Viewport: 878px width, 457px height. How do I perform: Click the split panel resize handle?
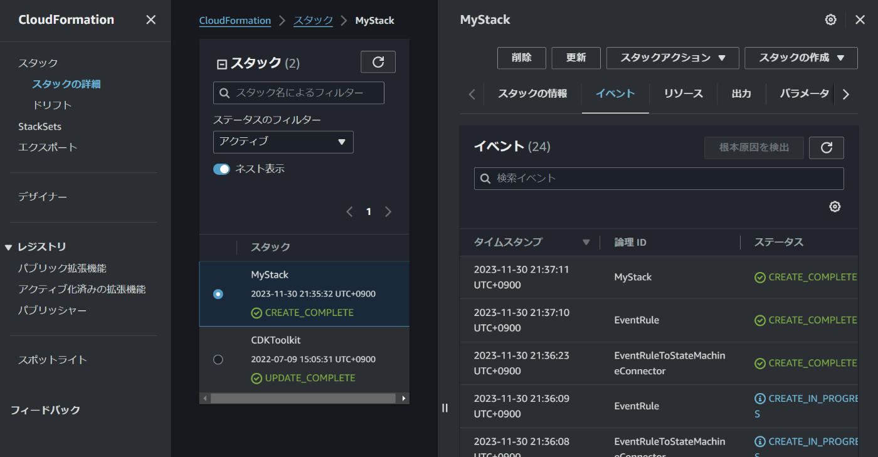tap(445, 408)
